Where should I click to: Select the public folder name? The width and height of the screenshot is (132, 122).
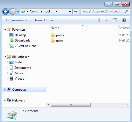60,35
